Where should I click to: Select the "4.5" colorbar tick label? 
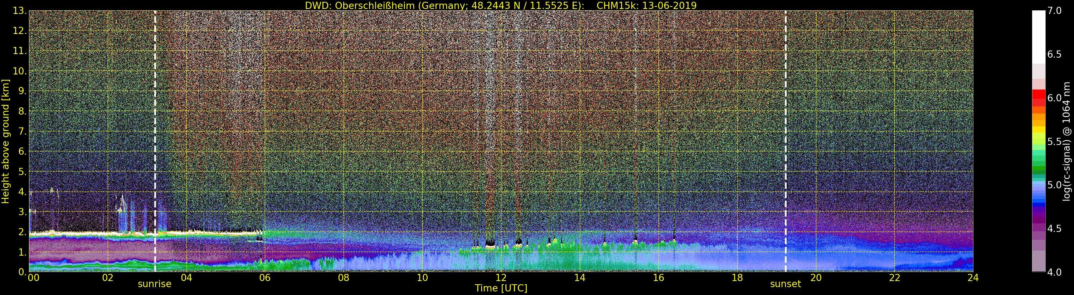pos(1055,229)
